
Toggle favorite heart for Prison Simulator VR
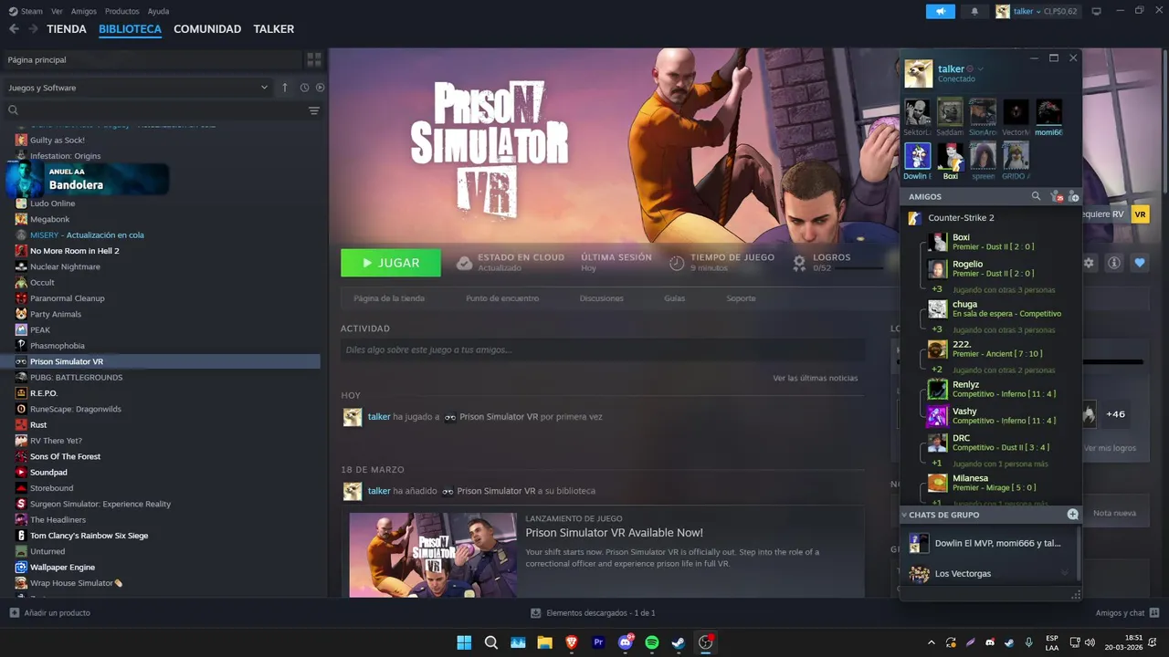[x=1140, y=263]
